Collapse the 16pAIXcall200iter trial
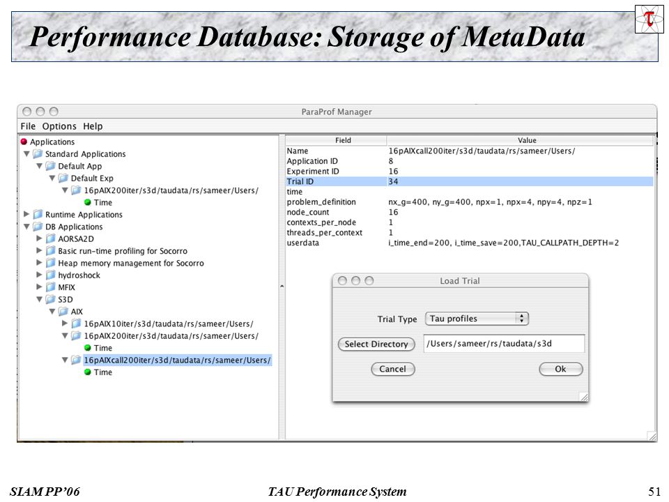Screen dimensions: 669x502 [x=65, y=360]
